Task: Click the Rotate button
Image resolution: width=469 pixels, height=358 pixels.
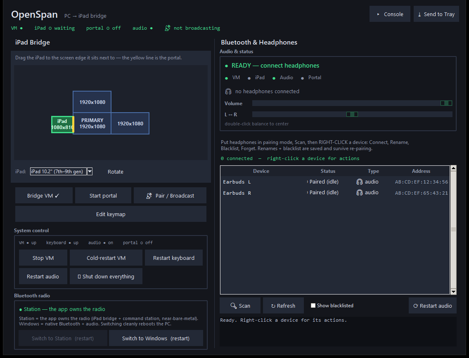Action: pyautogui.click(x=116, y=172)
